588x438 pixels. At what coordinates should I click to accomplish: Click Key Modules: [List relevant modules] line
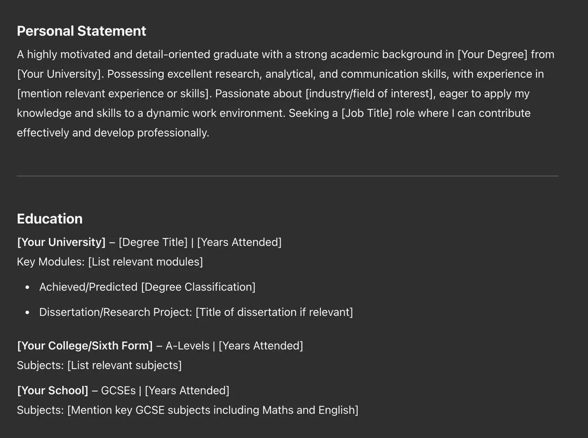[x=110, y=262]
